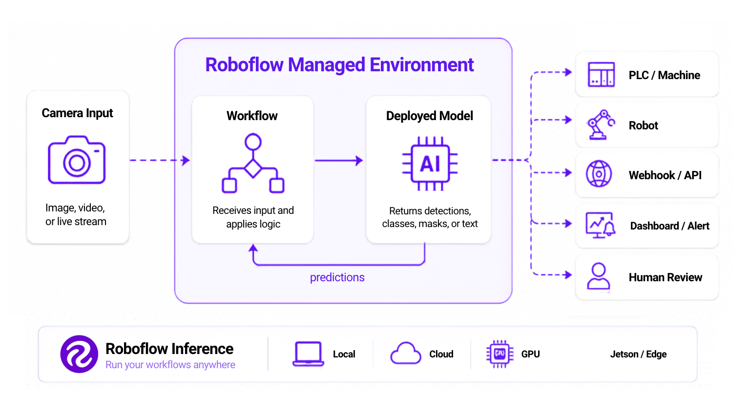The image size is (749, 417).
Task: Click the Dashboard / Alert monitor icon
Action: click(601, 225)
